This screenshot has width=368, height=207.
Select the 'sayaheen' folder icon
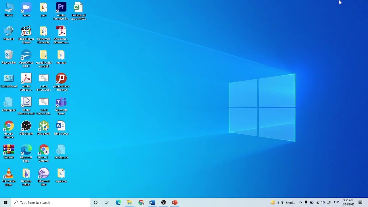[61, 175]
